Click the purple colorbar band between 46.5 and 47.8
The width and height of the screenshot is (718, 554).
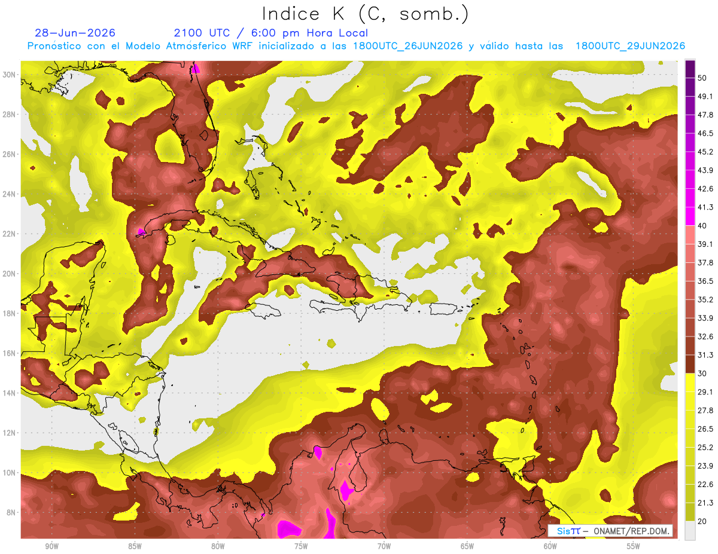click(690, 124)
